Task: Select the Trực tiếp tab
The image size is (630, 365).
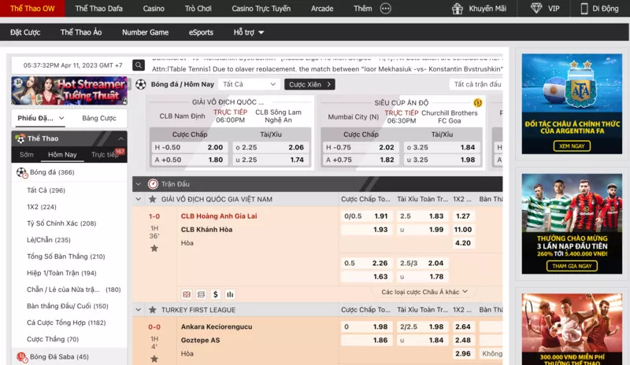Action: click(x=106, y=155)
